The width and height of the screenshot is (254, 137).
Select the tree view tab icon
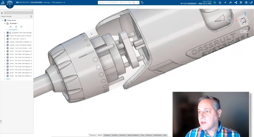pyautogui.click(x=2, y=13)
